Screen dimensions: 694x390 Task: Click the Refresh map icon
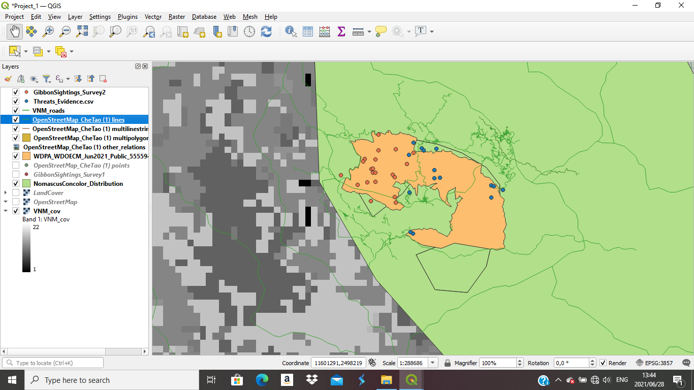[266, 31]
